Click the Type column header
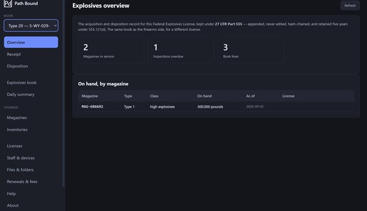 (128, 96)
